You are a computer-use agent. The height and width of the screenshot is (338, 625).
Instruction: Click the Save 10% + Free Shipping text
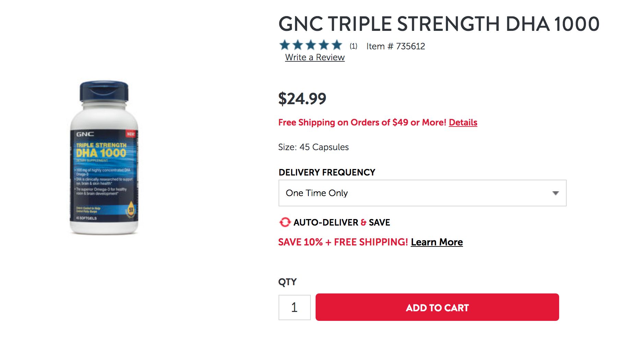(343, 242)
